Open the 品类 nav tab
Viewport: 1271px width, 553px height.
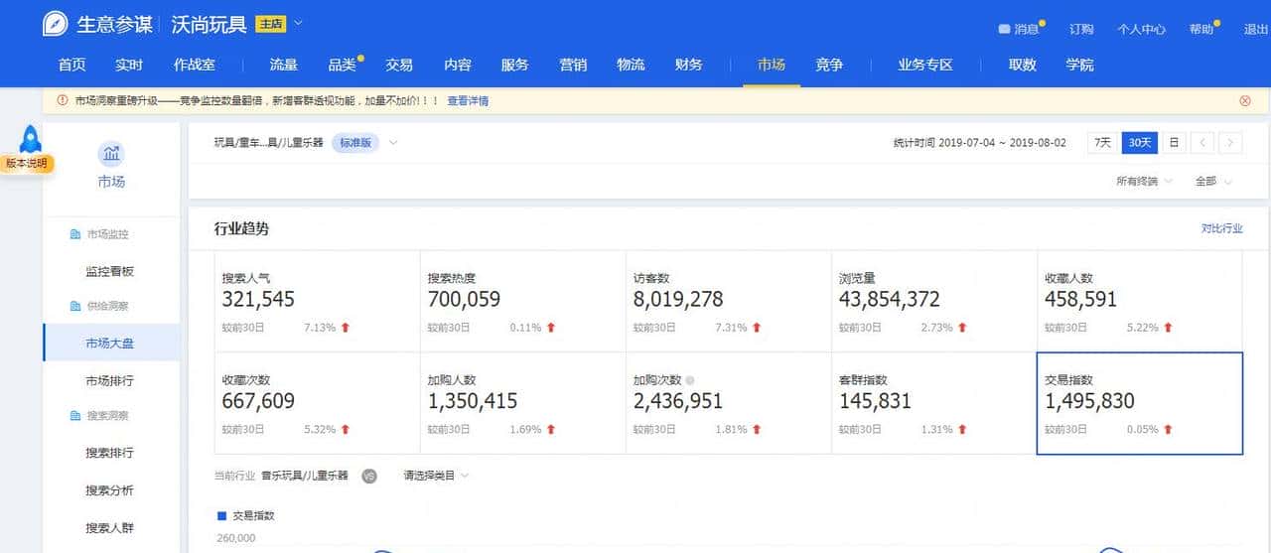pos(342,65)
